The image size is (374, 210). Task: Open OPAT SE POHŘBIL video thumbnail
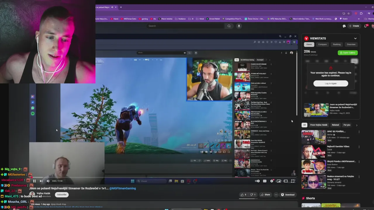click(314, 137)
